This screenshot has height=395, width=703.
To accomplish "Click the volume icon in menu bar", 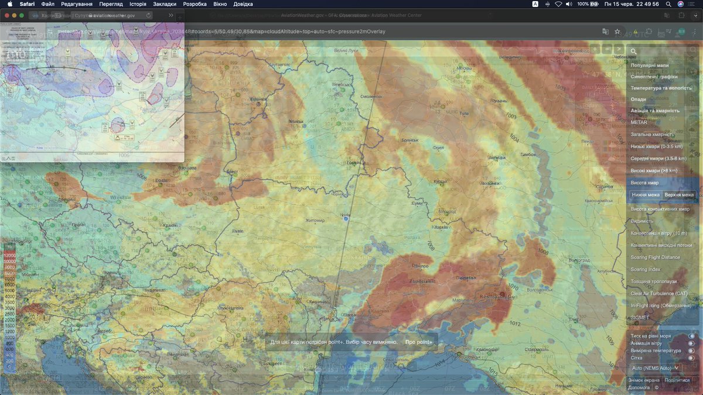I will tap(569, 4).
